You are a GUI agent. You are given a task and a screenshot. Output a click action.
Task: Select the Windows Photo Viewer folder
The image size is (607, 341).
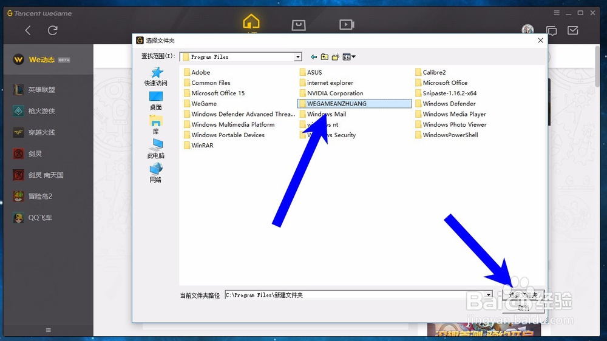coord(451,124)
